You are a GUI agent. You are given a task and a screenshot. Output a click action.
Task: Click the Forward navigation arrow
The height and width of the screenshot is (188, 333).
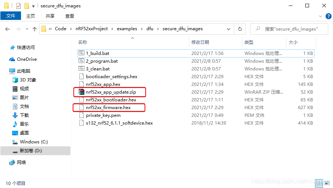coord(18,29)
